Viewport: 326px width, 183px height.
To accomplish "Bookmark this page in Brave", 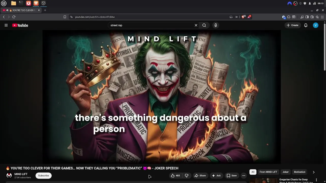I will [x=65, y=17].
